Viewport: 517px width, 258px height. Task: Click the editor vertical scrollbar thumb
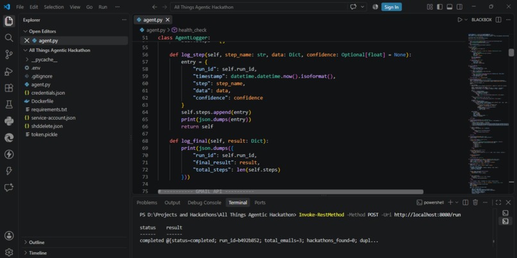click(511, 52)
